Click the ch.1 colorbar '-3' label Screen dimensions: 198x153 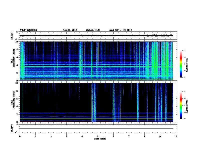pyautogui.click(x=184, y=50)
